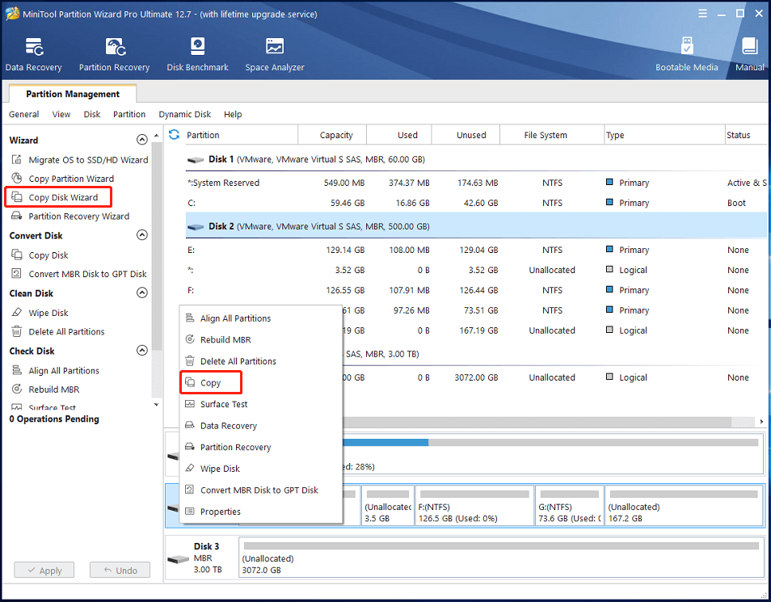Open Disk Benchmark tool
This screenshot has height=602, width=771.
[197, 54]
